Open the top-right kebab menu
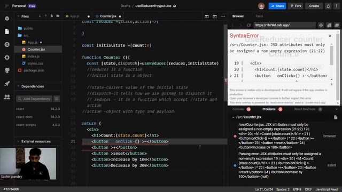 (x=337, y=6)
